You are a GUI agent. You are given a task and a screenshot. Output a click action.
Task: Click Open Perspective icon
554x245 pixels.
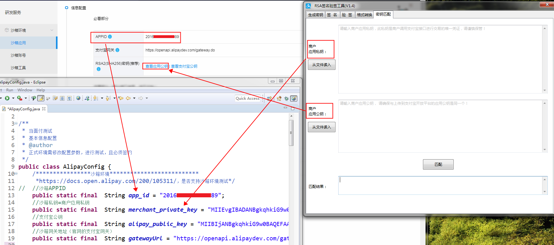pos(269,98)
